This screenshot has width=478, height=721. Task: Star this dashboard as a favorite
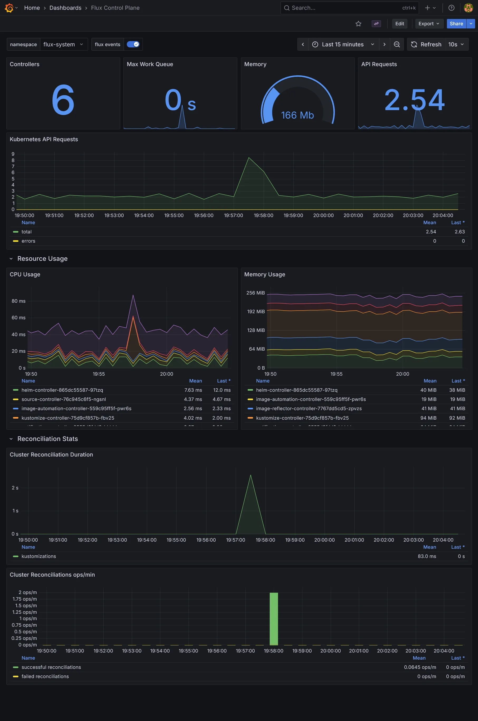point(358,23)
